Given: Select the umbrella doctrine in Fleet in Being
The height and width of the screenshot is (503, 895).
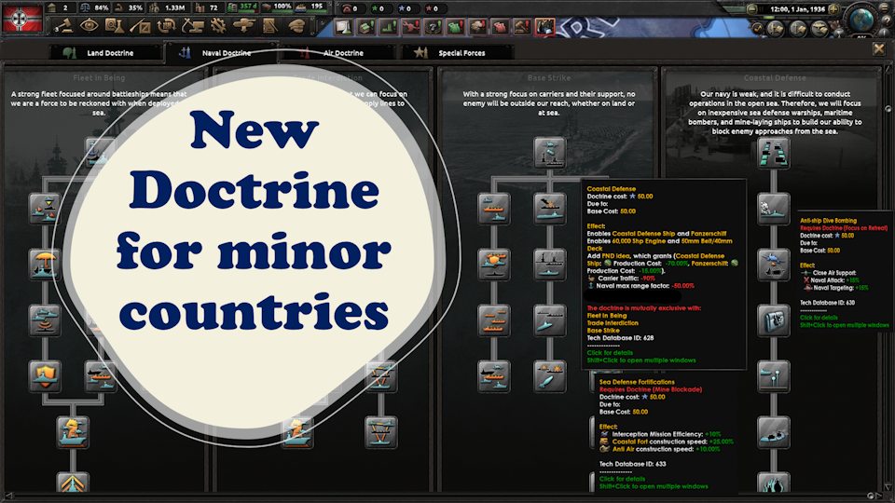Looking at the screenshot, I should click(x=45, y=264).
